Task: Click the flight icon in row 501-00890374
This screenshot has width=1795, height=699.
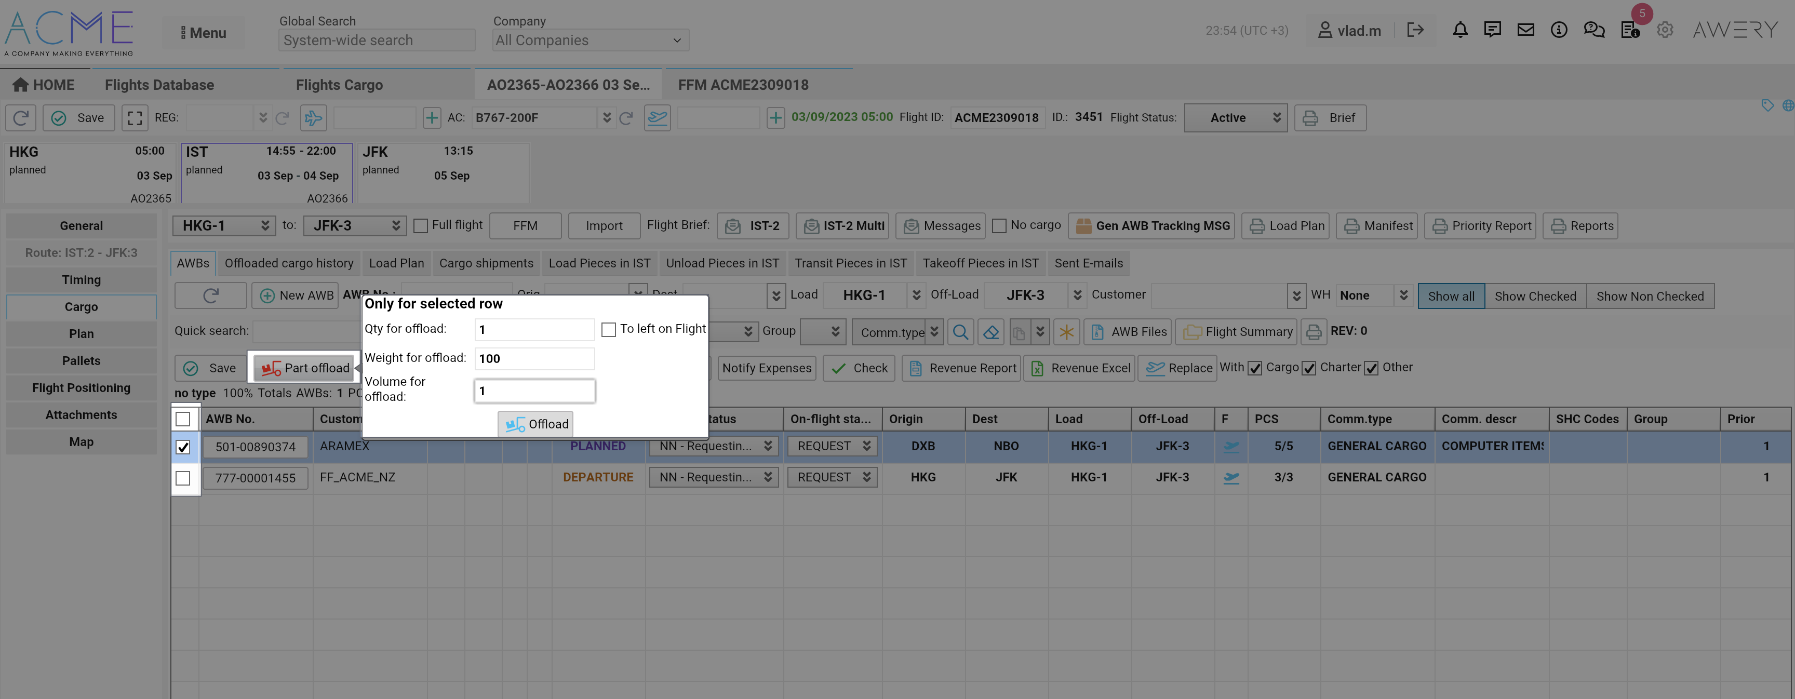Action: pyautogui.click(x=1231, y=447)
